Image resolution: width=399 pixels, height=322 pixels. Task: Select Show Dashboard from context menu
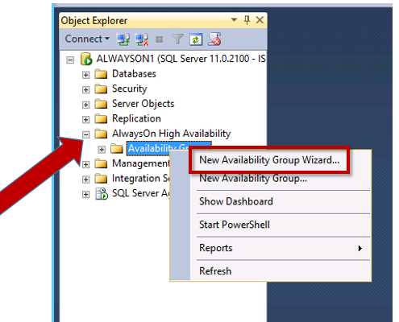236,201
